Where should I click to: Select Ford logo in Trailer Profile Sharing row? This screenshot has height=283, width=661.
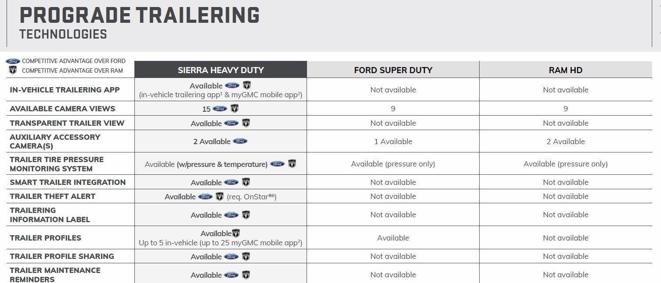pyautogui.click(x=231, y=257)
